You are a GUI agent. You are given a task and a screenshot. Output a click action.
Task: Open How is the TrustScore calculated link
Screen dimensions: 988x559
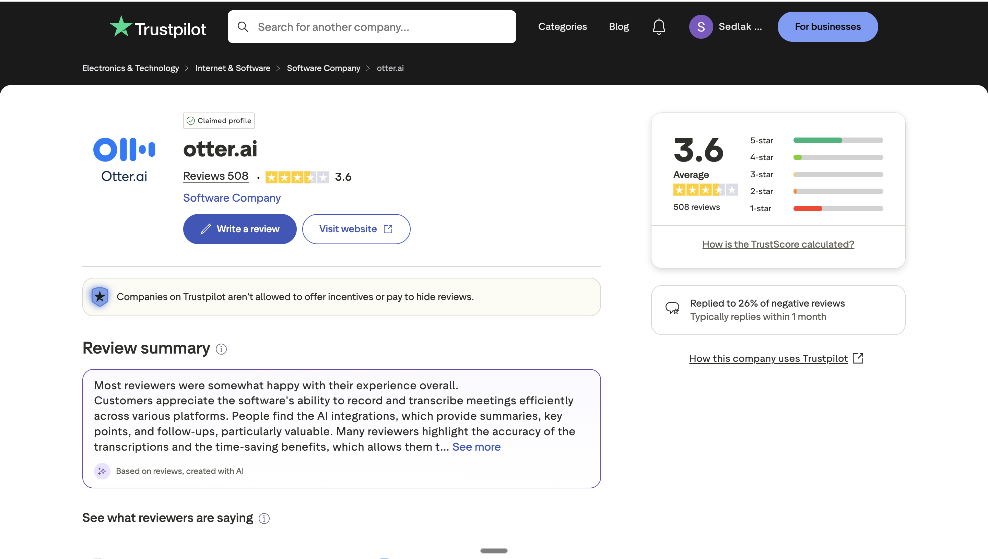point(778,244)
